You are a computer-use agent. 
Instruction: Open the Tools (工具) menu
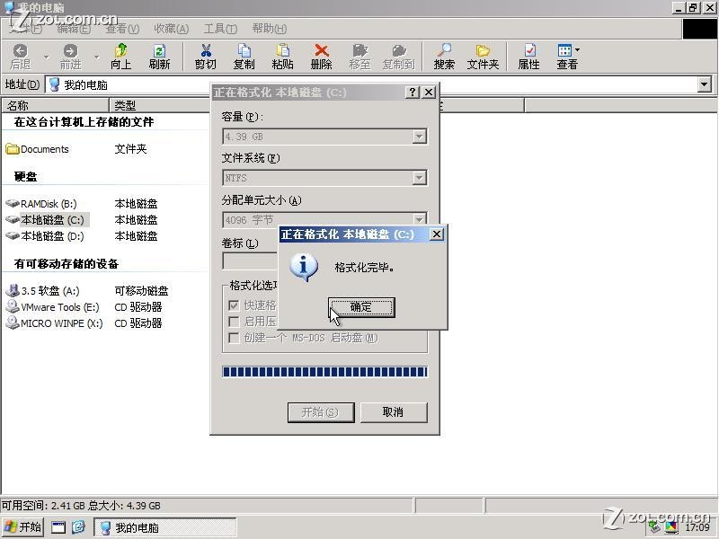click(220, 29)
